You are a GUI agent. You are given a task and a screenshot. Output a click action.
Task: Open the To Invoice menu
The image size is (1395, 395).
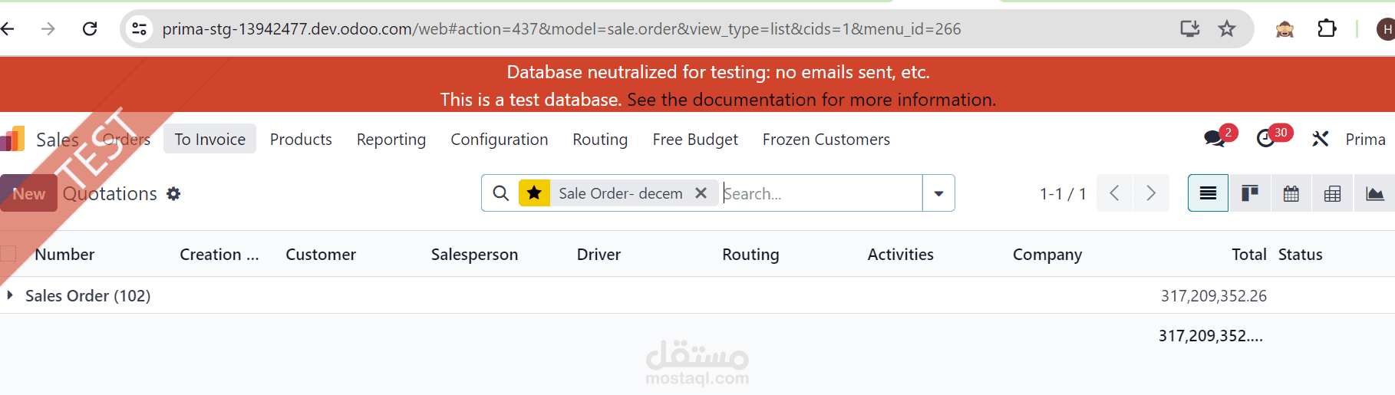pyautogui.click(x=209, y=140)
